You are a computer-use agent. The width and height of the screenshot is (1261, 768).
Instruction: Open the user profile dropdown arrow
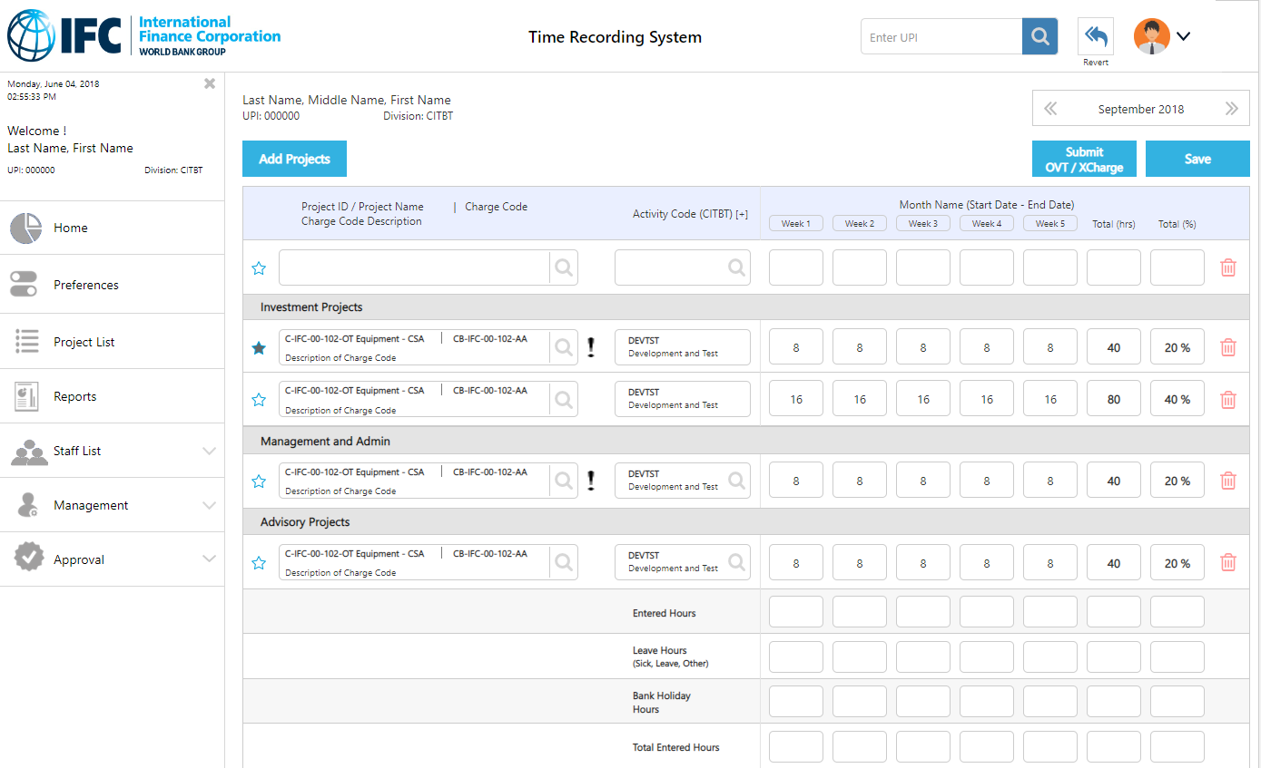[x=1183, y=37]
